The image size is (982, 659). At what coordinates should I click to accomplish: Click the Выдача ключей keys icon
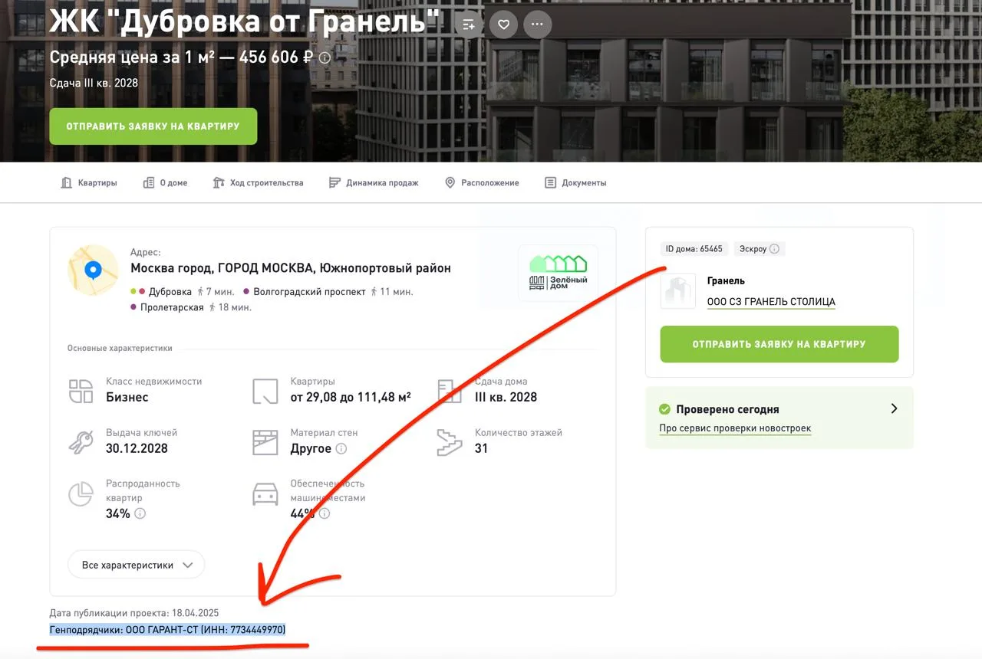click(x=81, y=442)
